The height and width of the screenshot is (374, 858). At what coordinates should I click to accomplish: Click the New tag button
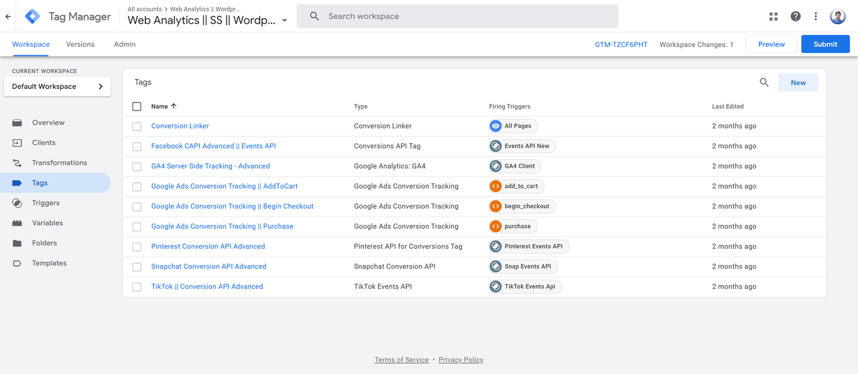point(798,83)
